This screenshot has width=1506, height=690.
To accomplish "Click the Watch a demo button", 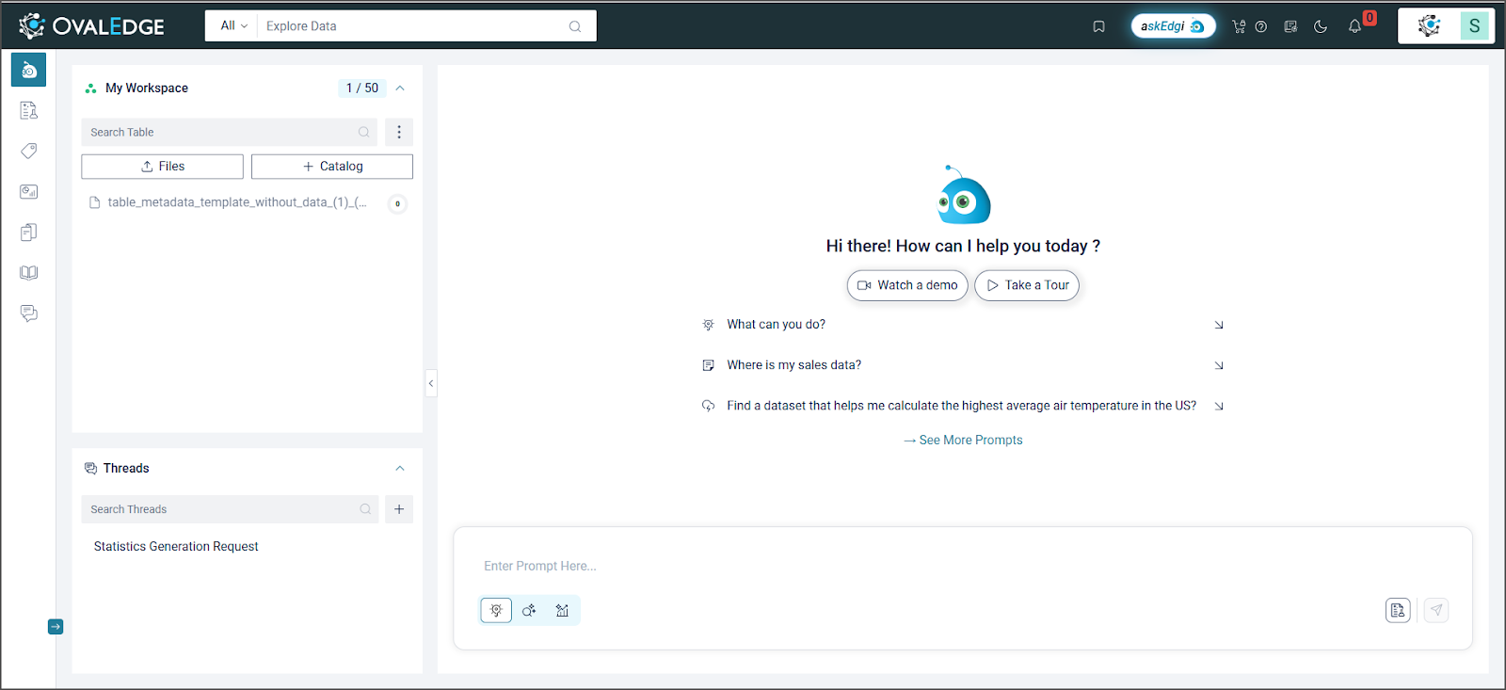I will pyautogui.click(x=907, y=285).
